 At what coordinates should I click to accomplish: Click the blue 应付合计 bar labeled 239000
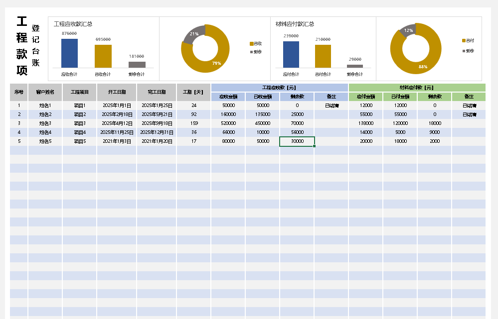[291, 54]
